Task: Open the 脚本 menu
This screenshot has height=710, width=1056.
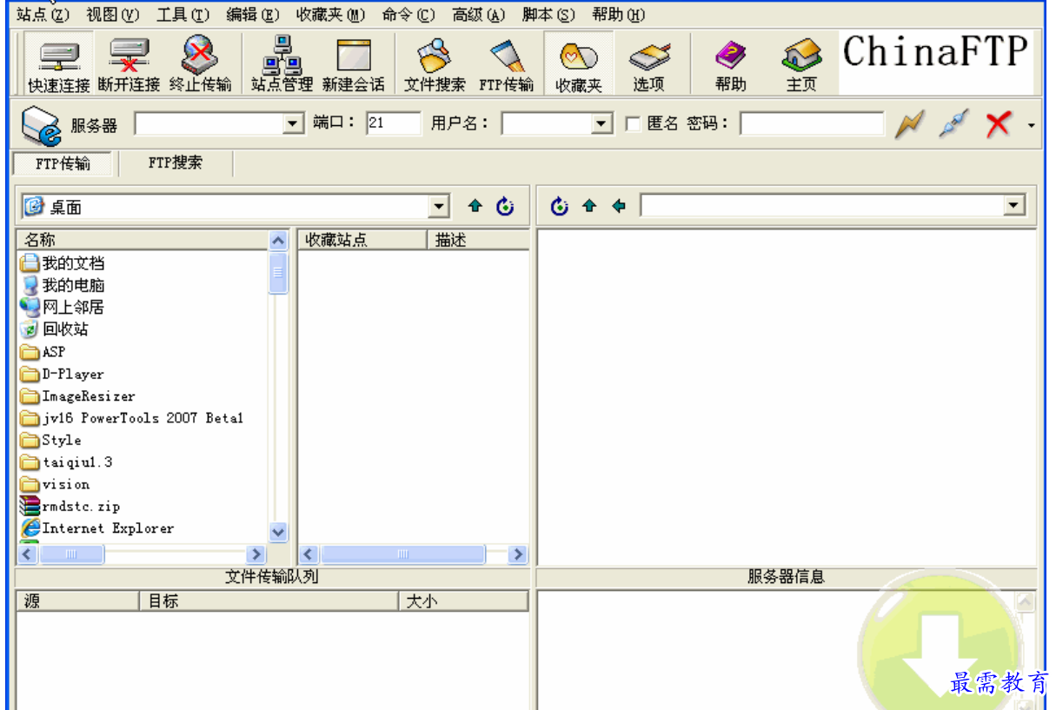Action: 548,15
